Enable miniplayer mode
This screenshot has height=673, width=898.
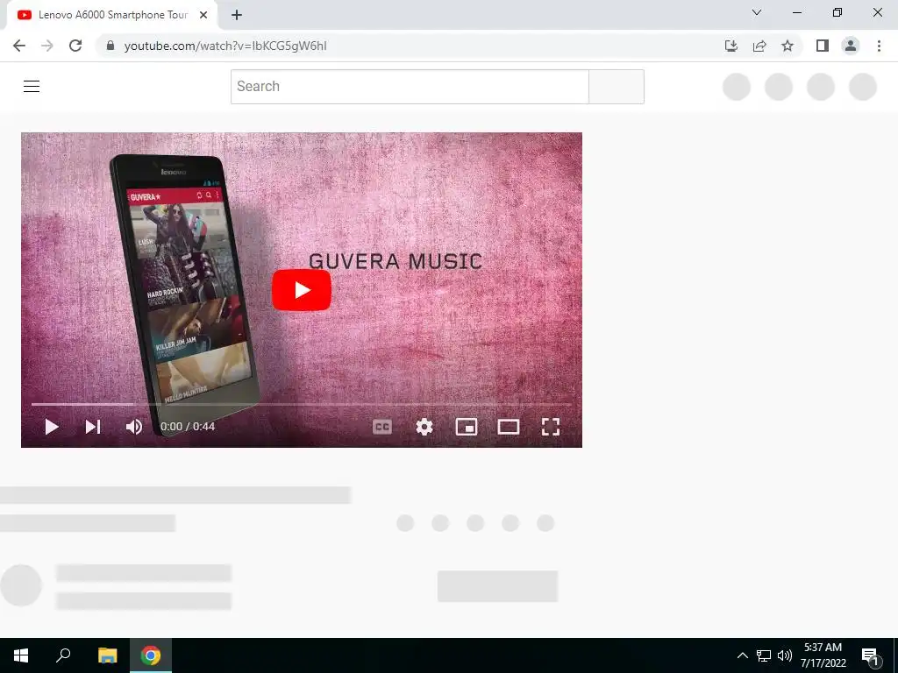[x=467, y=427]
